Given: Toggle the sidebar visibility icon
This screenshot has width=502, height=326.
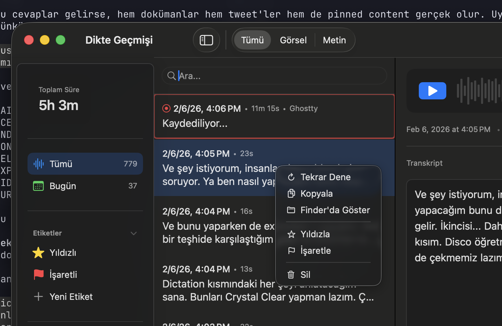Looking at the screenshot, I should pos(206,40).
